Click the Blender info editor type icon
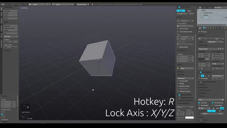227x128 pixels. pos(2,4)
